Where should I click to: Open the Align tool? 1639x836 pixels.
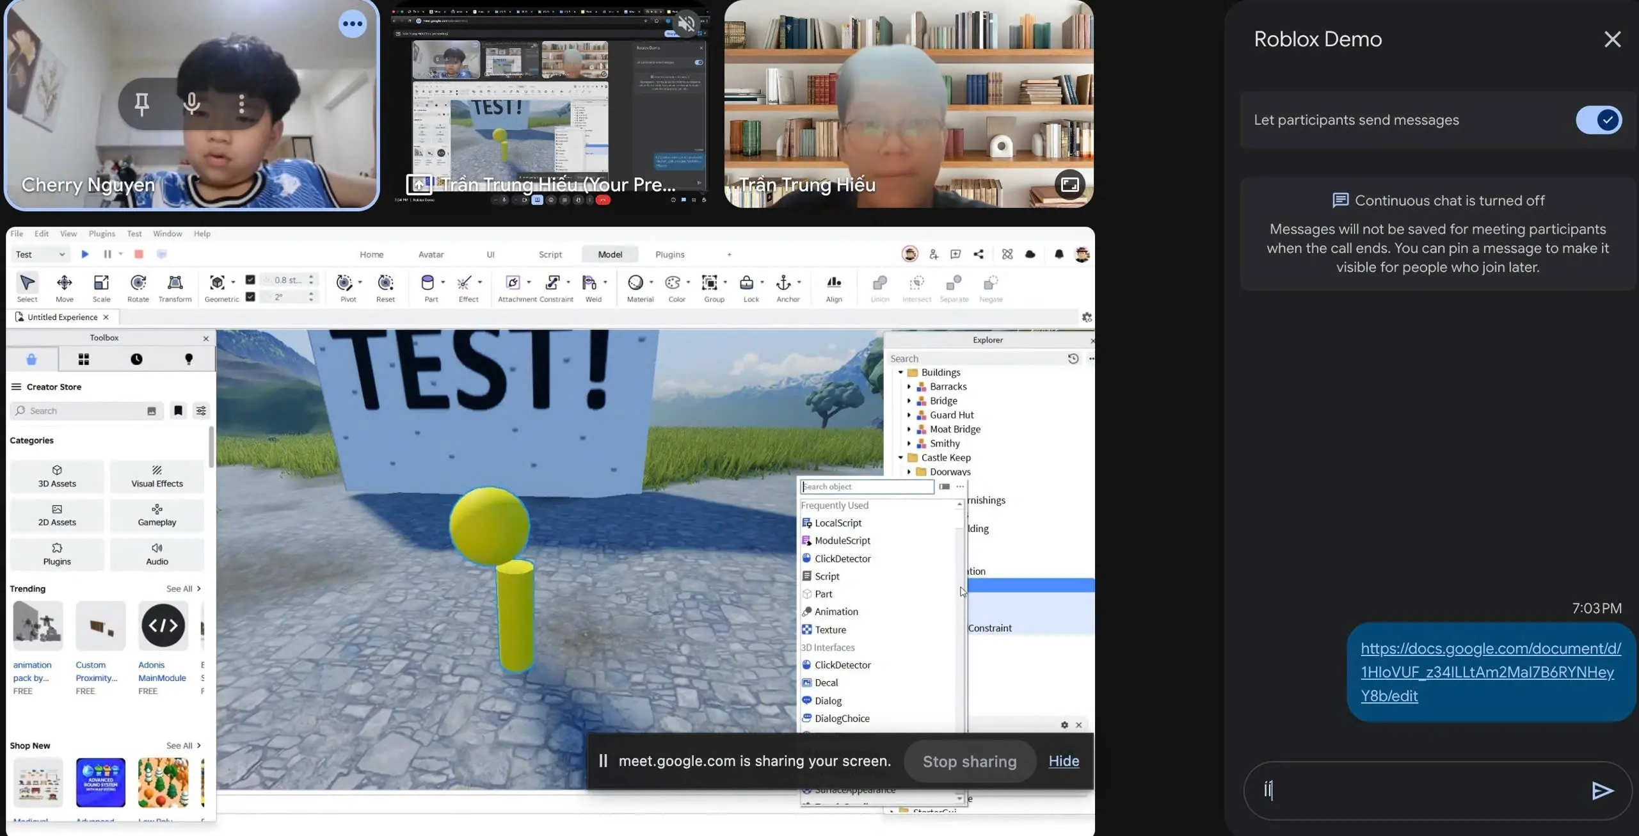tap(834, 287)
